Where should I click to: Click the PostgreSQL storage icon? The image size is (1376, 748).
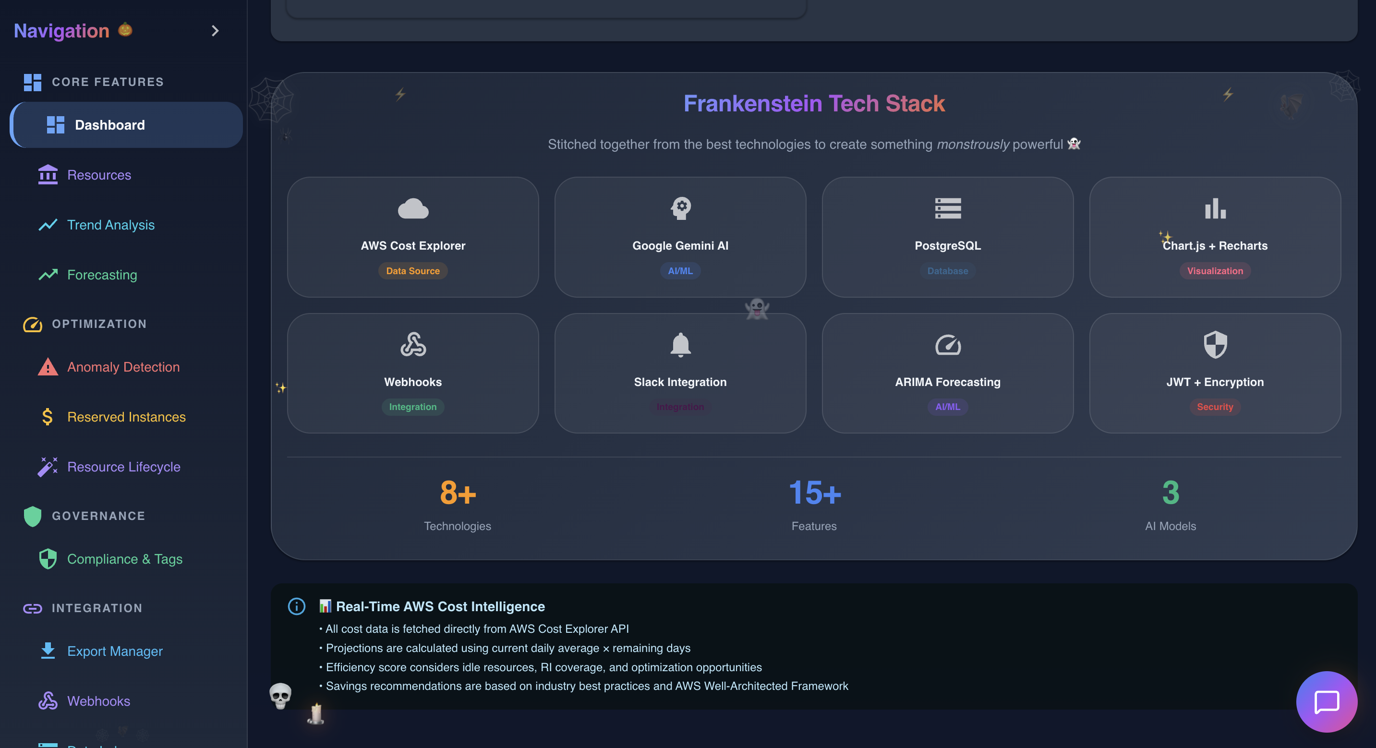coord(948,208)
